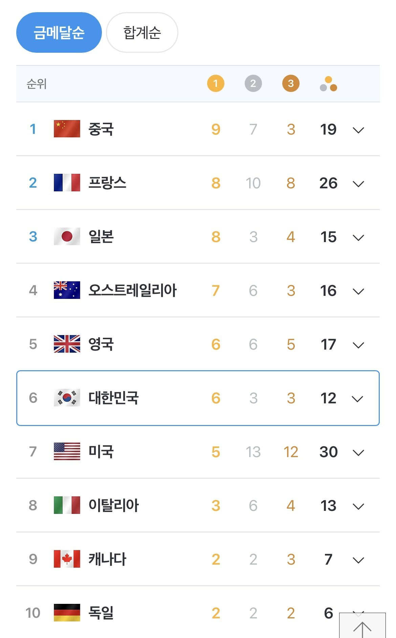Image resolution: width=396 pixels, height=638 pixels.
Task: Click the South Korea flag icon
Action: tap(67, 398)
